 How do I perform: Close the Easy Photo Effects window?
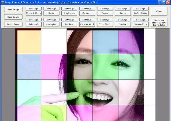(168, 2)
